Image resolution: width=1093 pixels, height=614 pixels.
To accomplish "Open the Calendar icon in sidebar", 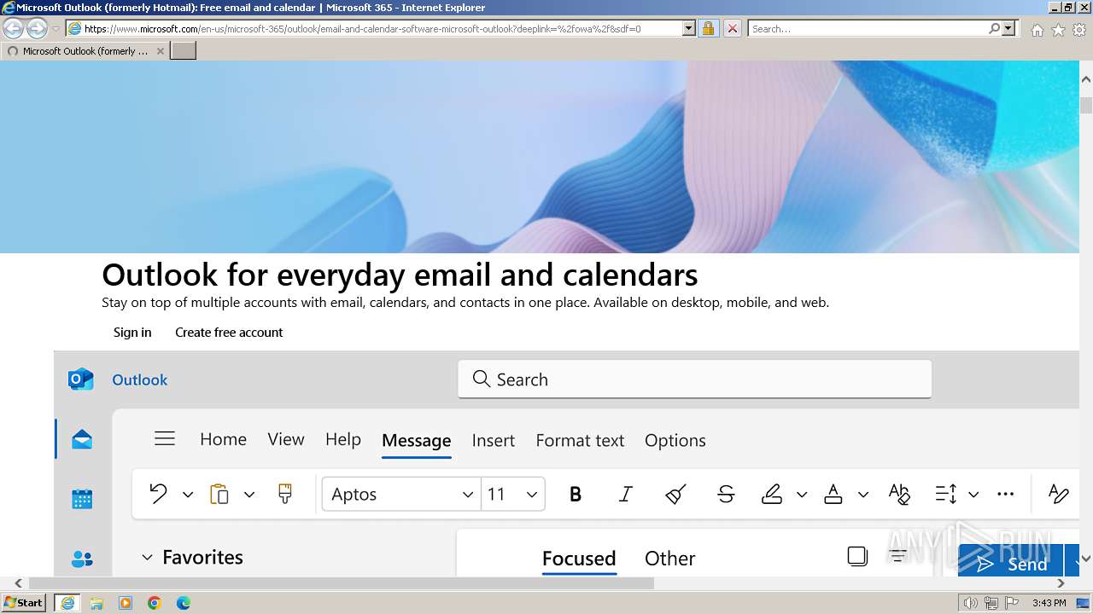I will [82, 500].
